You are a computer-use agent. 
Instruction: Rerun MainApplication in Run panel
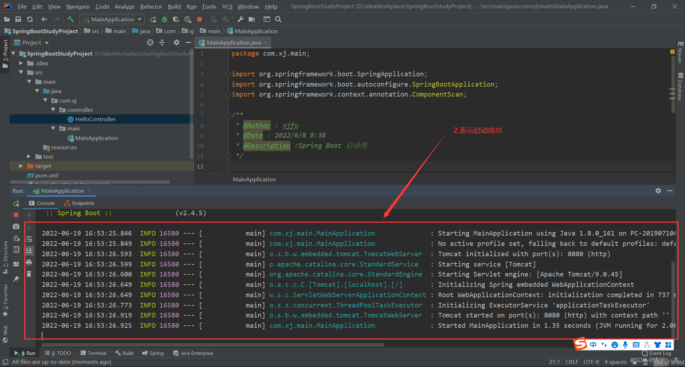pyautogui.click(x=16, y=203)
